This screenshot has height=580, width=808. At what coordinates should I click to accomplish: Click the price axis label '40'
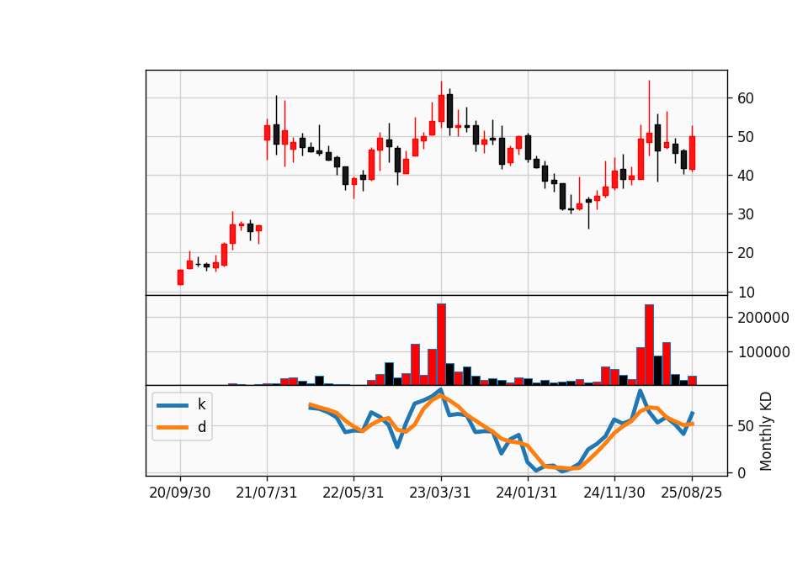(745, 176)
